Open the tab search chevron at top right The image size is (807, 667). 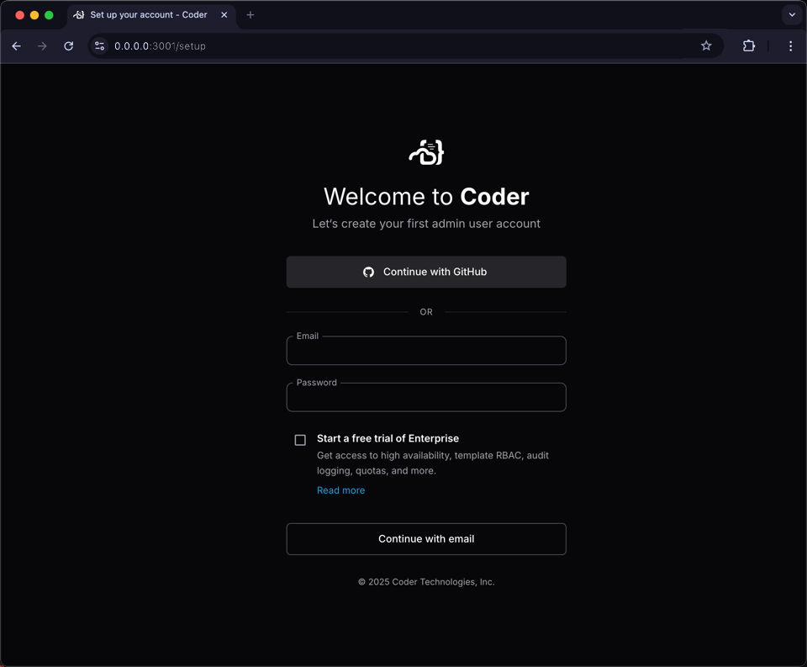[x=791, y=14]
